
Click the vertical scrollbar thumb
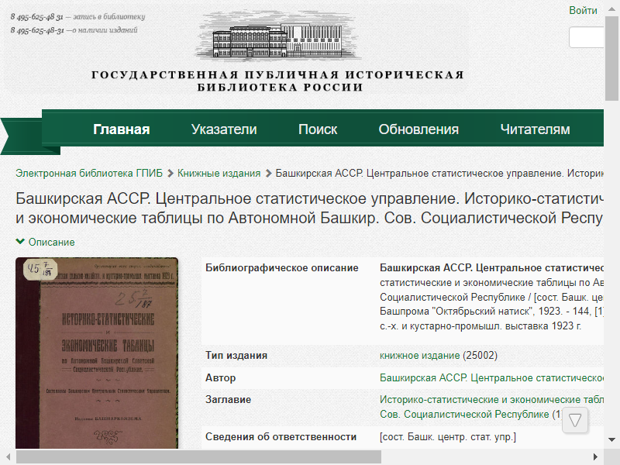coord(611,60)
